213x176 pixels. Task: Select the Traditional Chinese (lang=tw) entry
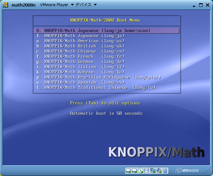pyautogui.click(x=107, y=88)
